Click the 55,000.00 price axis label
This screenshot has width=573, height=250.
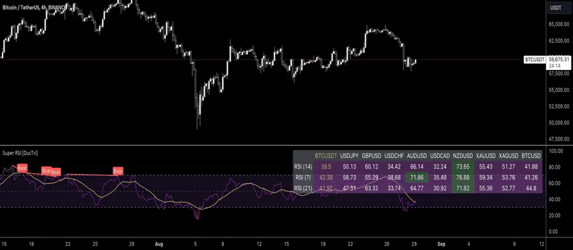pos(559,90)
